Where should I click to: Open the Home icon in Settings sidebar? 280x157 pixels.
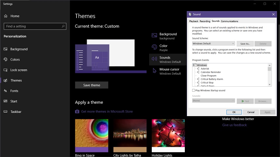6,16
